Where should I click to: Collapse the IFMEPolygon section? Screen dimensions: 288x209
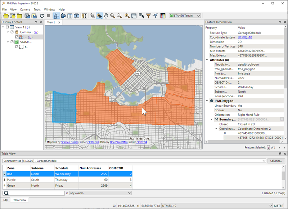tap(207, 101)
